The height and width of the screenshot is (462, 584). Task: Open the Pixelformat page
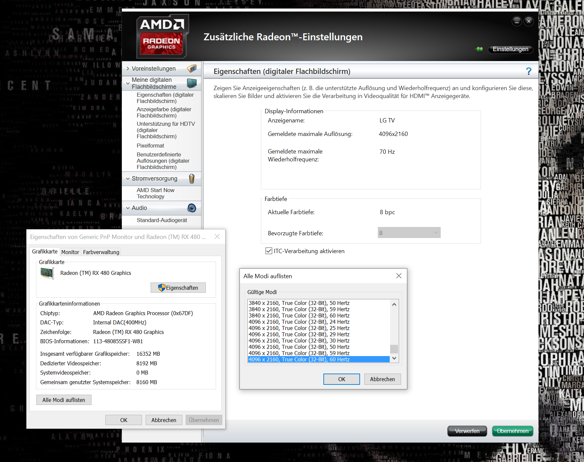point(150,146)
